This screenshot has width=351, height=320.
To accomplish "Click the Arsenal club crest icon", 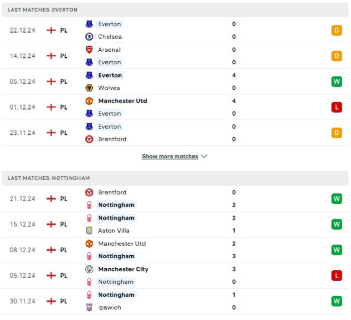I will [89, 50].
